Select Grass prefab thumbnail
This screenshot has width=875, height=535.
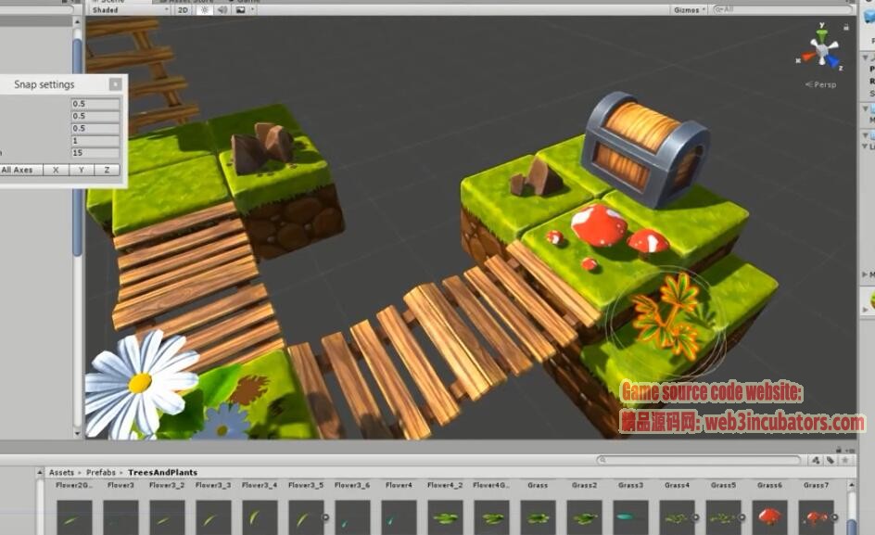(x=538, y=517)
